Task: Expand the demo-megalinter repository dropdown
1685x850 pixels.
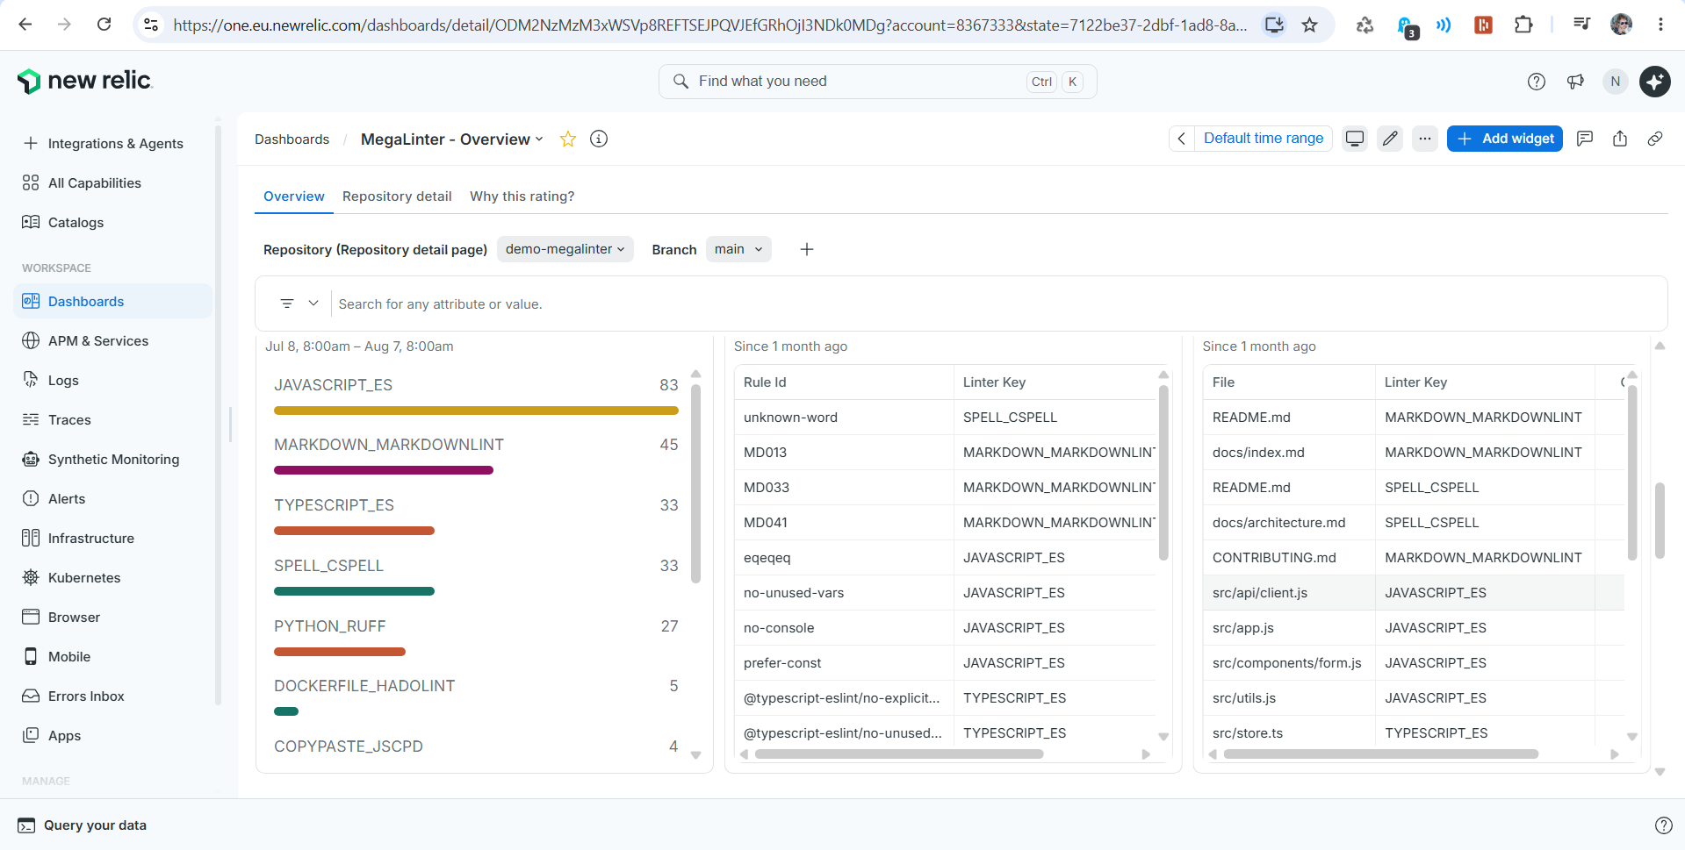Action: click(x=565, y=249)
